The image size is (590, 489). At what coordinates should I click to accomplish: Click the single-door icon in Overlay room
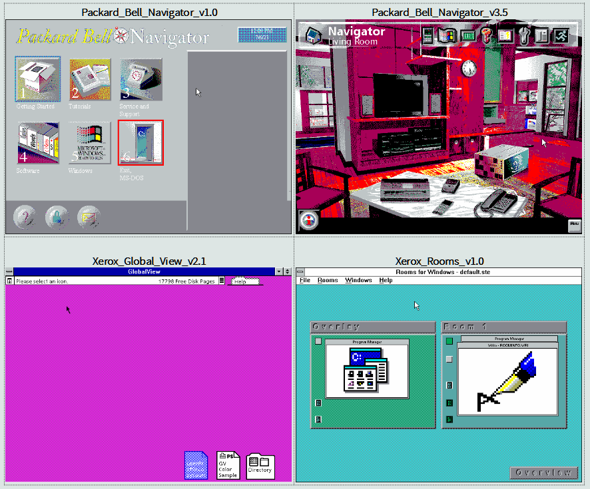click(318, 419)
